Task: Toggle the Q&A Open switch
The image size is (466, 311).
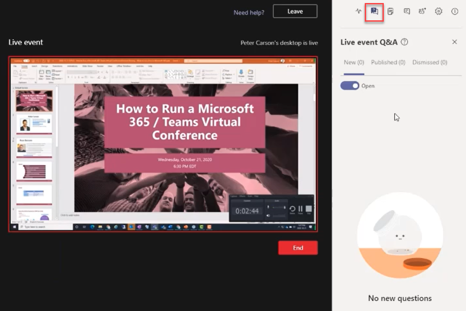Action: pyautogui.click(x=350, y=86)
